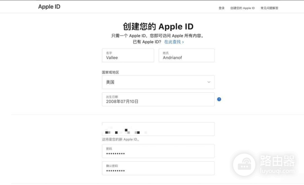The width and height of the screenshot is (304, 185).
Task: Click the 确认密码 confirm password field
Action: click(x=158, y=168)
